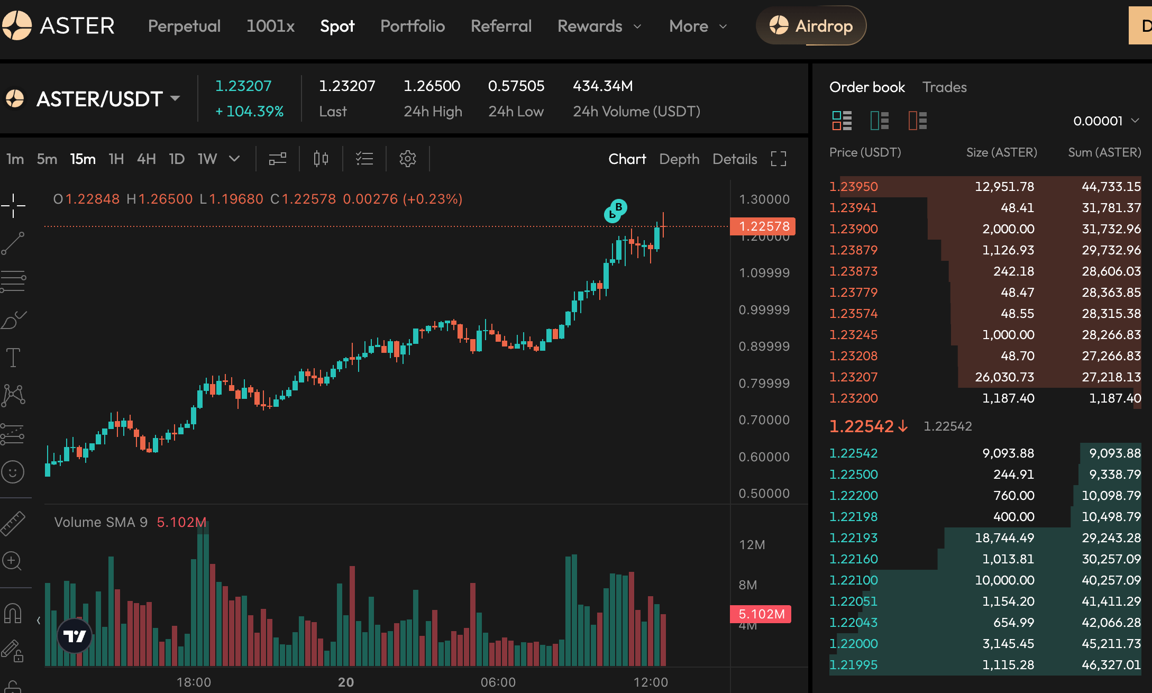Select the crosshair cursor tool

click(x=13, y=205)
